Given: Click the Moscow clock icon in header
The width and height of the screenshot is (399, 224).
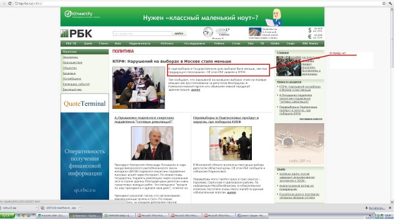Looking at the screenshot, I should (x=208, y=32).
